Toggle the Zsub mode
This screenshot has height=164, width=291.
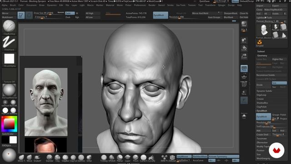[x=68, y=17]
